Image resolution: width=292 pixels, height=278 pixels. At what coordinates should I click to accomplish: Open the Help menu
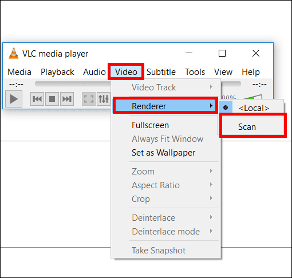tap(251, 72)
